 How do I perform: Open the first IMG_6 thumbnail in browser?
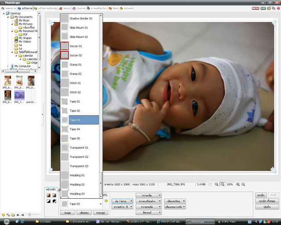point(7,82)
